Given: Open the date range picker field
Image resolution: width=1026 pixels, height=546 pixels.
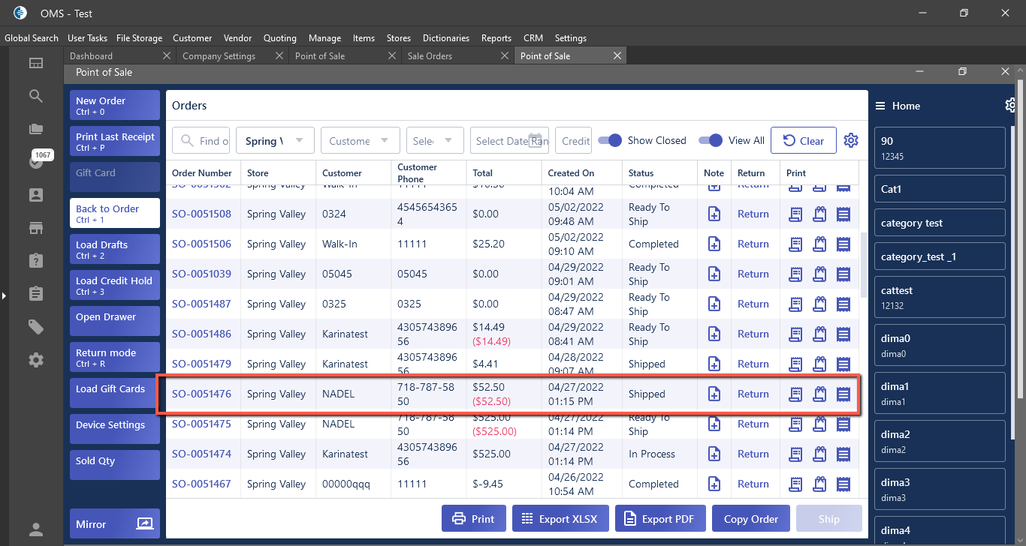Looking at the screenshot, I should pyautogui.click(x=509, y=140).
